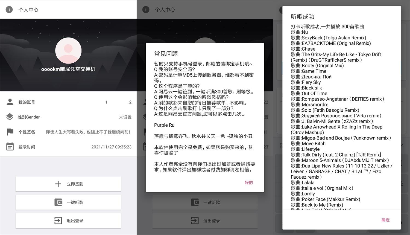Click the flag icon beside 个性签名

(10, 132)
